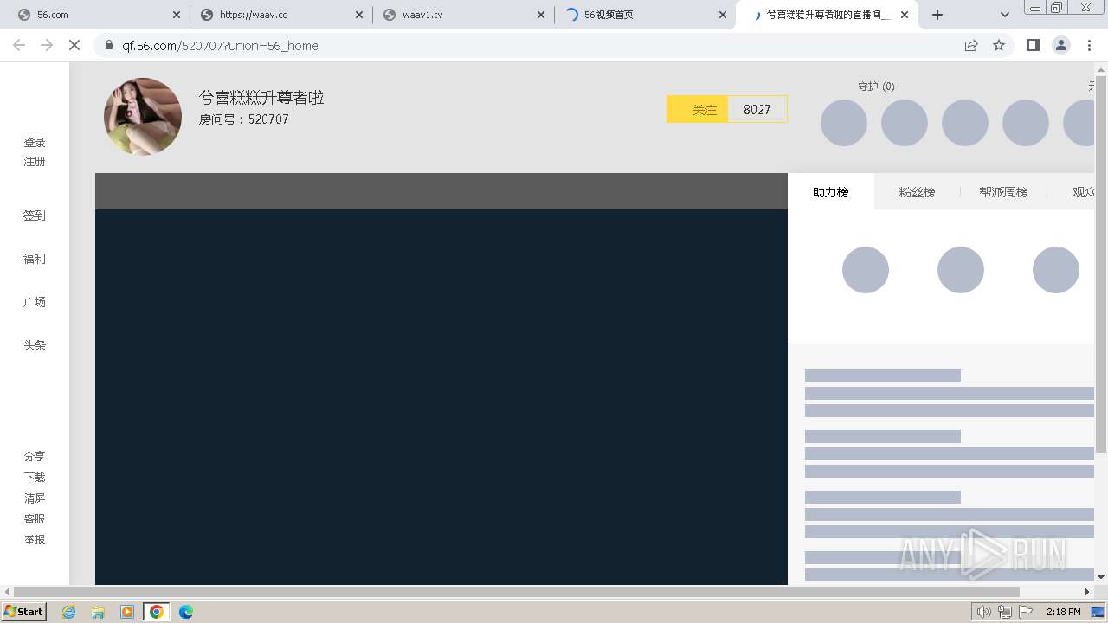The image size is (1108, 623).
Task: Click the dark live video player area
Action: (x=441, y=396)
